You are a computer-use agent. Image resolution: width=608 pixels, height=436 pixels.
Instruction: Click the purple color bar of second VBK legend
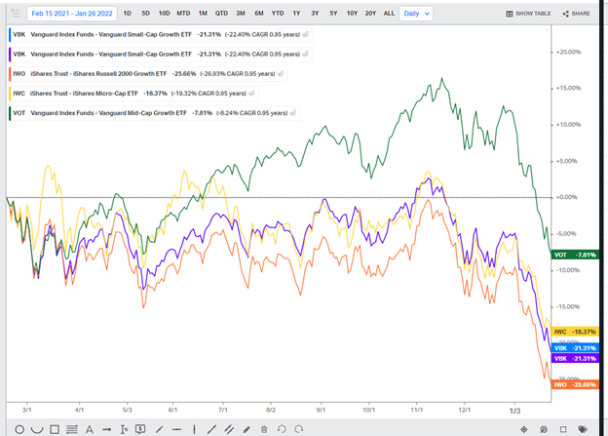pyautogui.click(x=10, y=55)
